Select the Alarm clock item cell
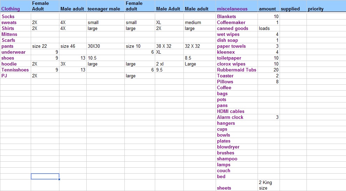The width and height of the screenshot is (346, 191). click(230, 117)
